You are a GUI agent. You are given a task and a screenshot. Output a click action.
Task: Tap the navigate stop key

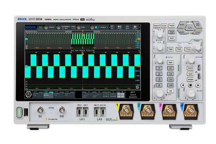coord(190,85)
